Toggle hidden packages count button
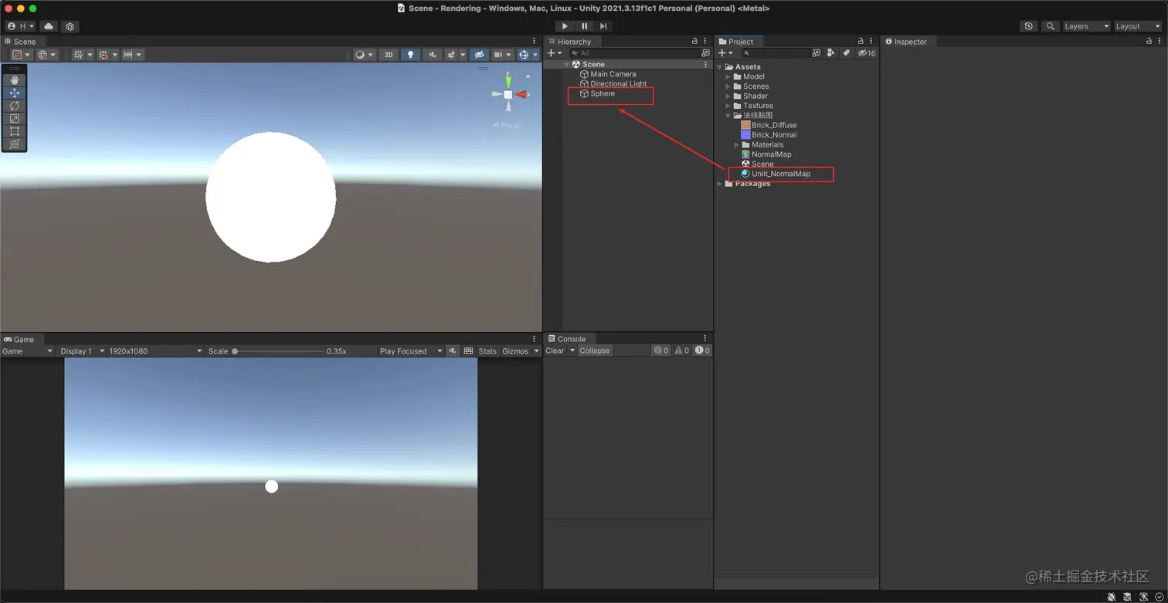 point(867,53)
